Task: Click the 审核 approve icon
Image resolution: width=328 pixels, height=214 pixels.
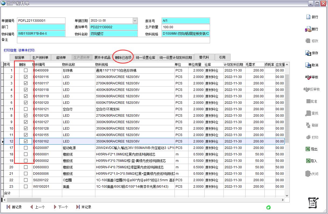Action: click(308, 77)
